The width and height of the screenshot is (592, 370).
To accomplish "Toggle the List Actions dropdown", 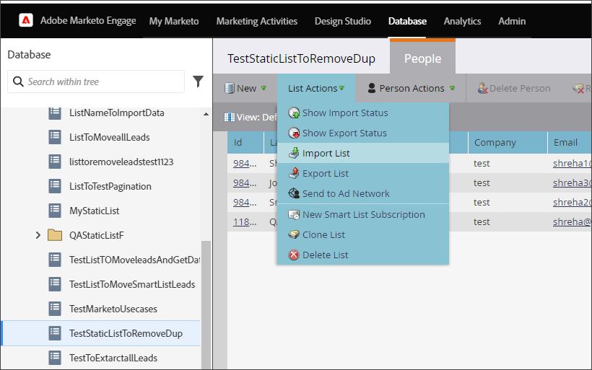I will click(x=316, y=88).
